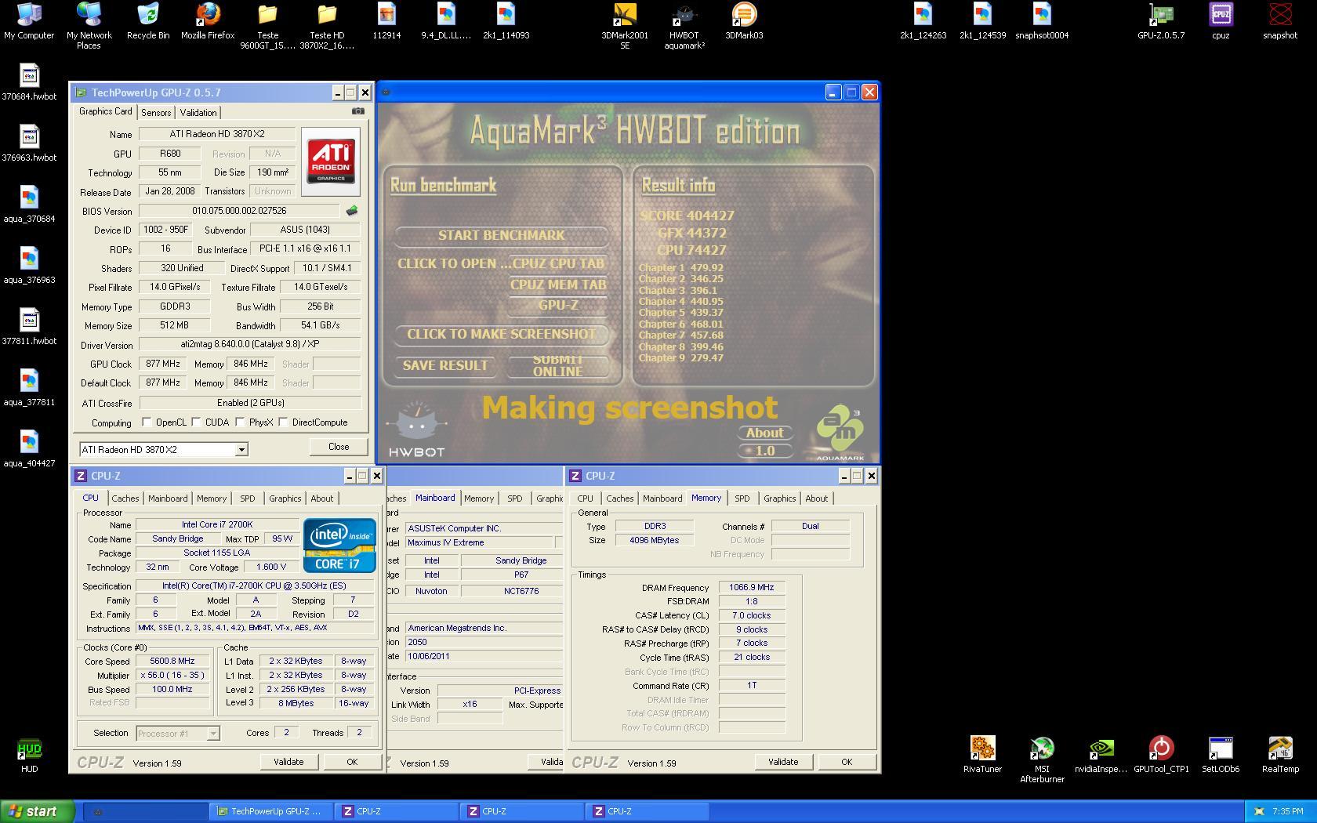Click the AquaMark About button
Image resolution: width=1317 pixels, height=823 pixels.
click(x=764, y=433)
